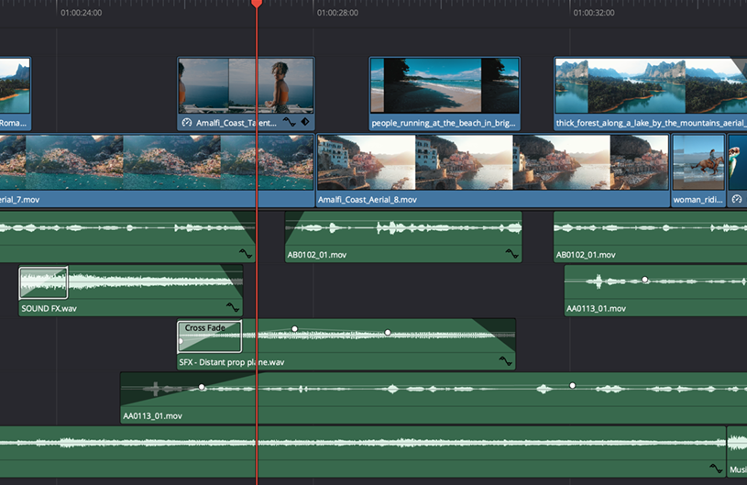Click upper-right AA0113_01.mov clip name
747x485 pixels.
click(596, 309)
